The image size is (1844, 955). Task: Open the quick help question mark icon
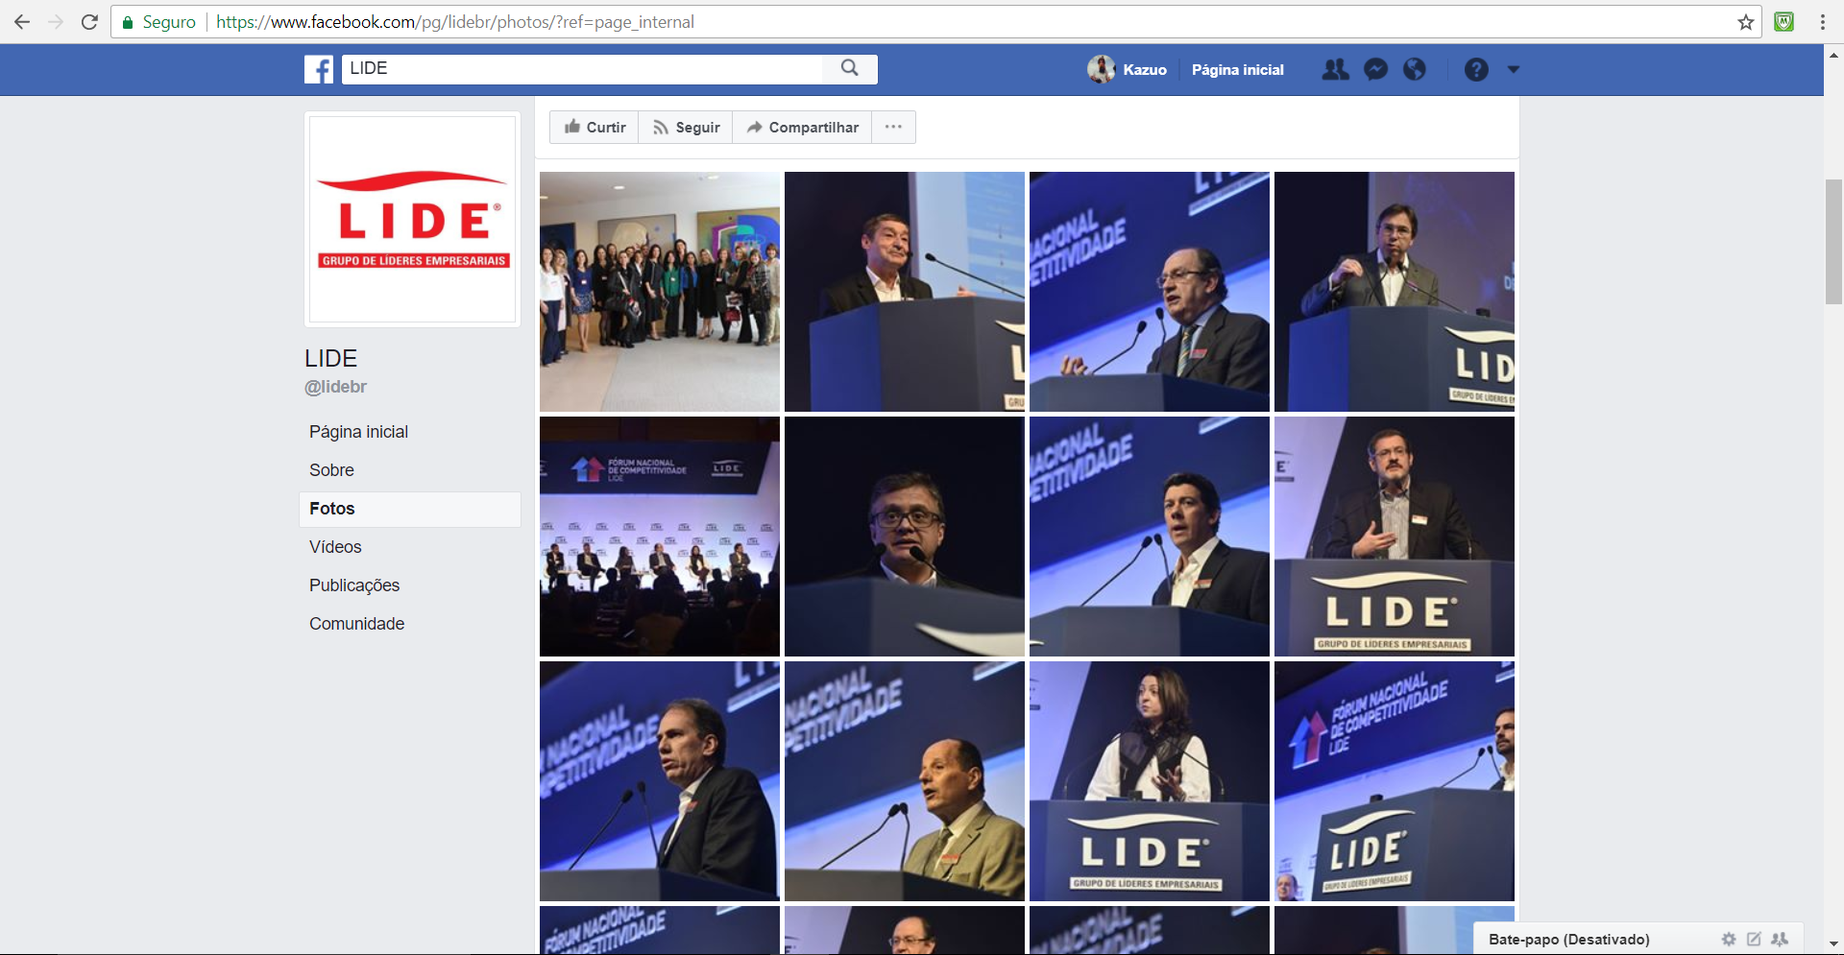pos(1476,69)
